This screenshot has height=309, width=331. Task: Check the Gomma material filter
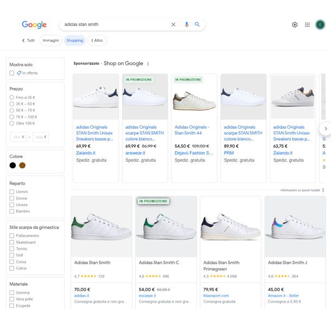tap(12, 293)
